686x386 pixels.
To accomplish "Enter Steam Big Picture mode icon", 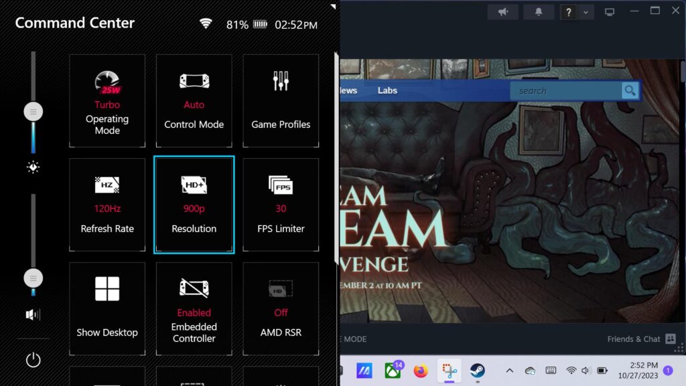I will coord(610,12).
